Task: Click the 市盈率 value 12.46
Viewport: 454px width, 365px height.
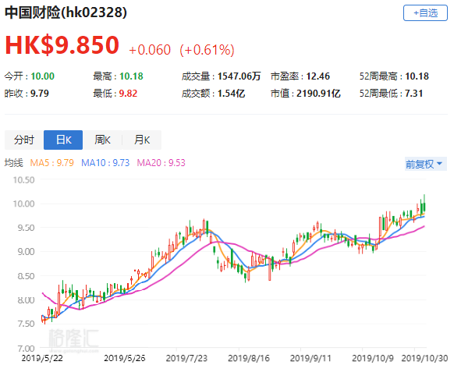Action: pos(318,76)
